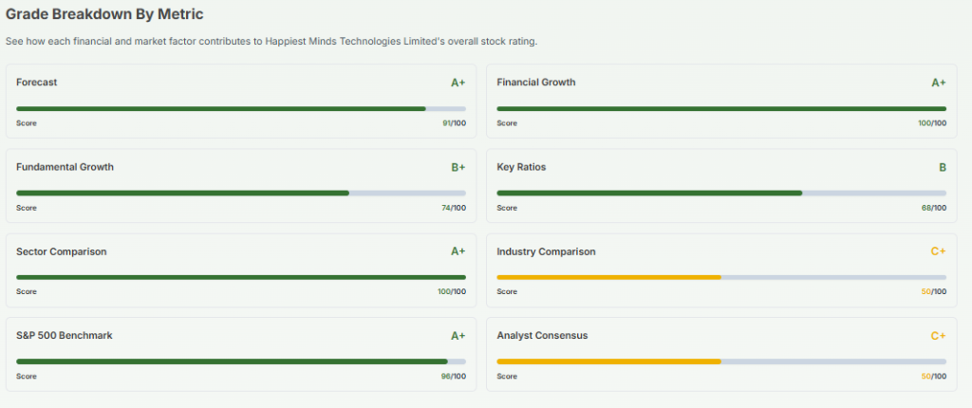The width and height of the screenshot is (972, 408).
Task: Select the Industry Comparison title
Action: pyautogui.click(x=546, y=251)
